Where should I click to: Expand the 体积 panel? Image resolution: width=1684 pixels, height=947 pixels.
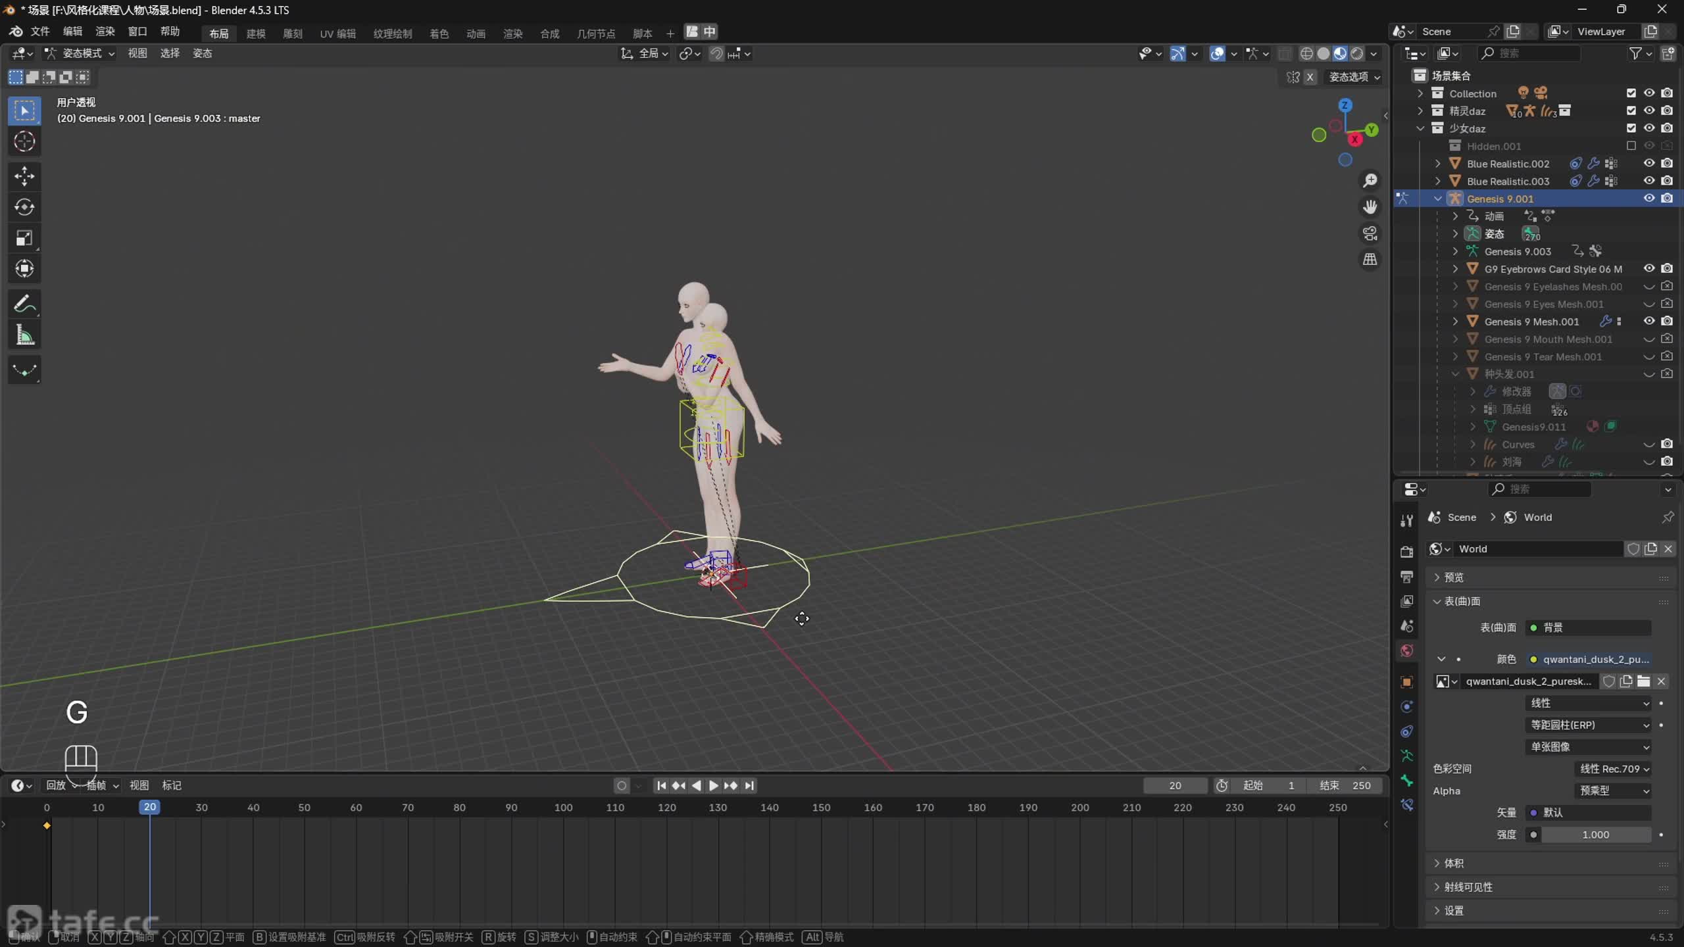[1454, 863]
